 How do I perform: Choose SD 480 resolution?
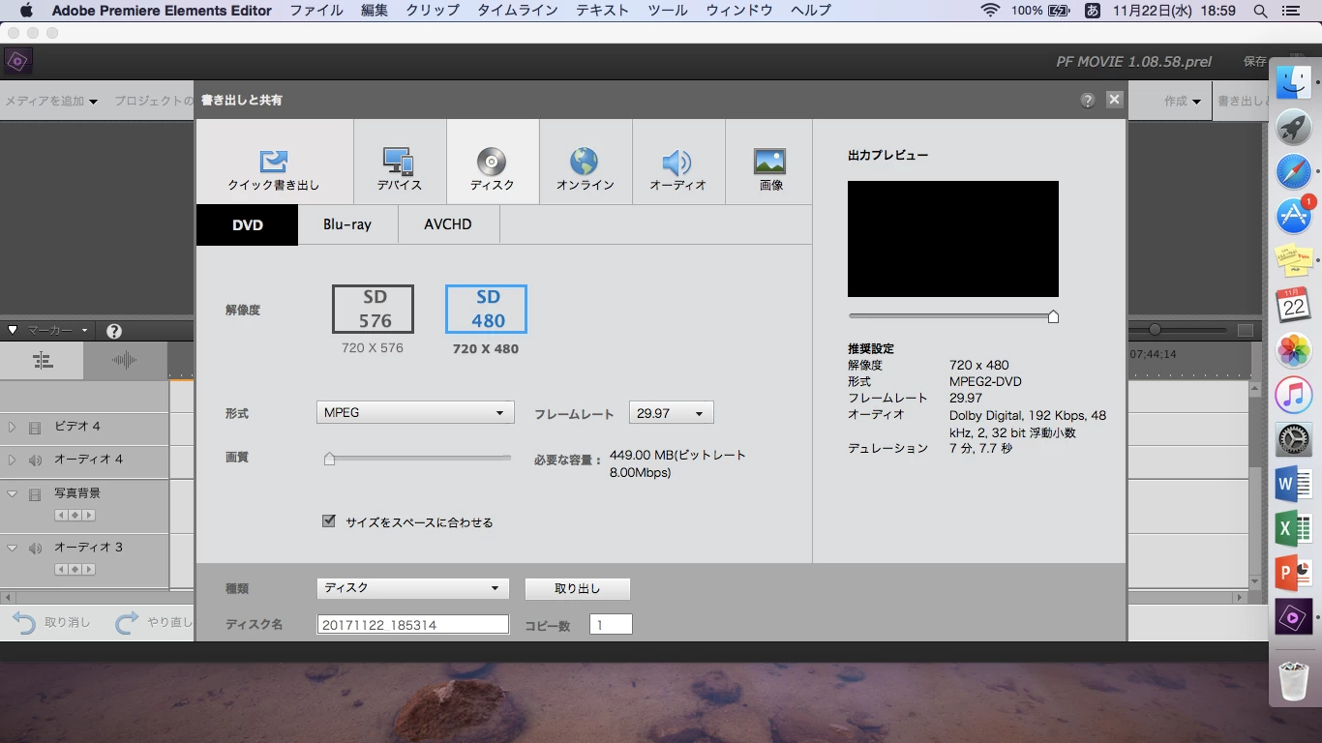[486, 309]
